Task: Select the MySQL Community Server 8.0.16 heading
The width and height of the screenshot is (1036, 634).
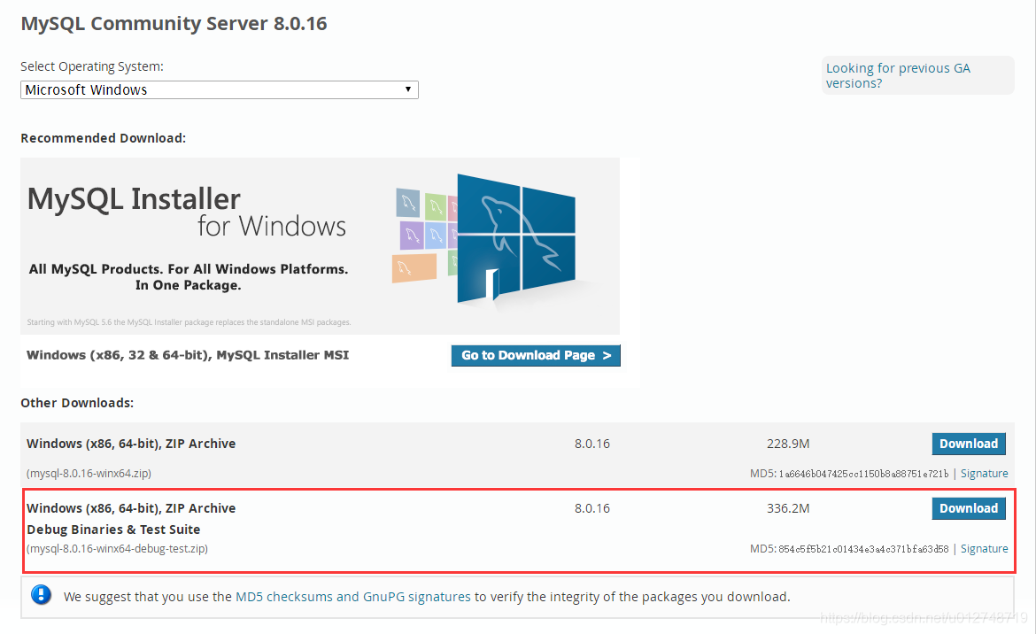Action: tap(174, 24)
